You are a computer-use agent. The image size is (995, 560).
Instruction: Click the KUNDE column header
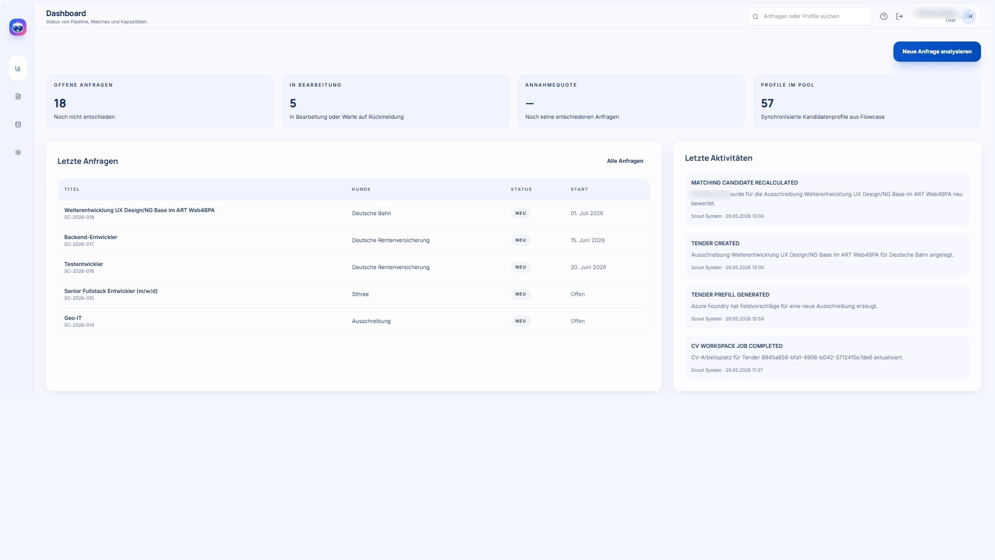(361, 190)
